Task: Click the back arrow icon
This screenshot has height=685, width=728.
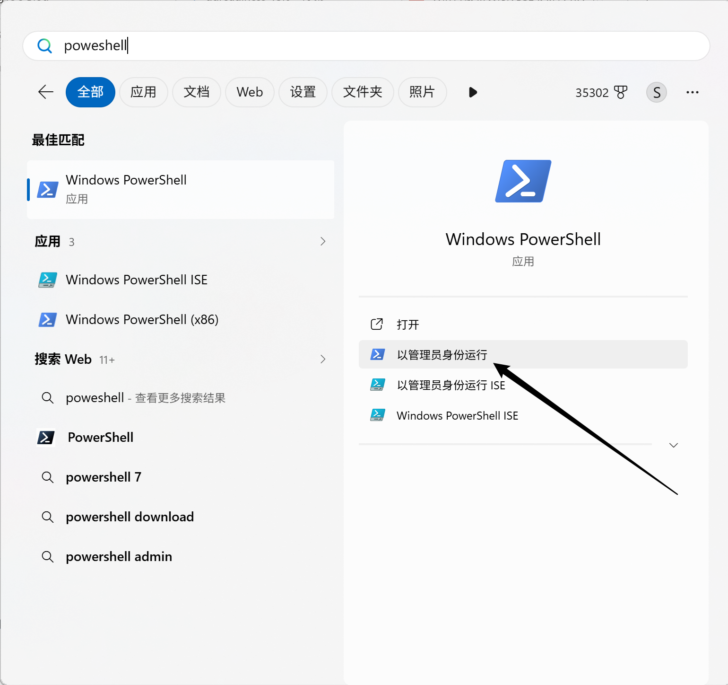Action: (46, 92)
